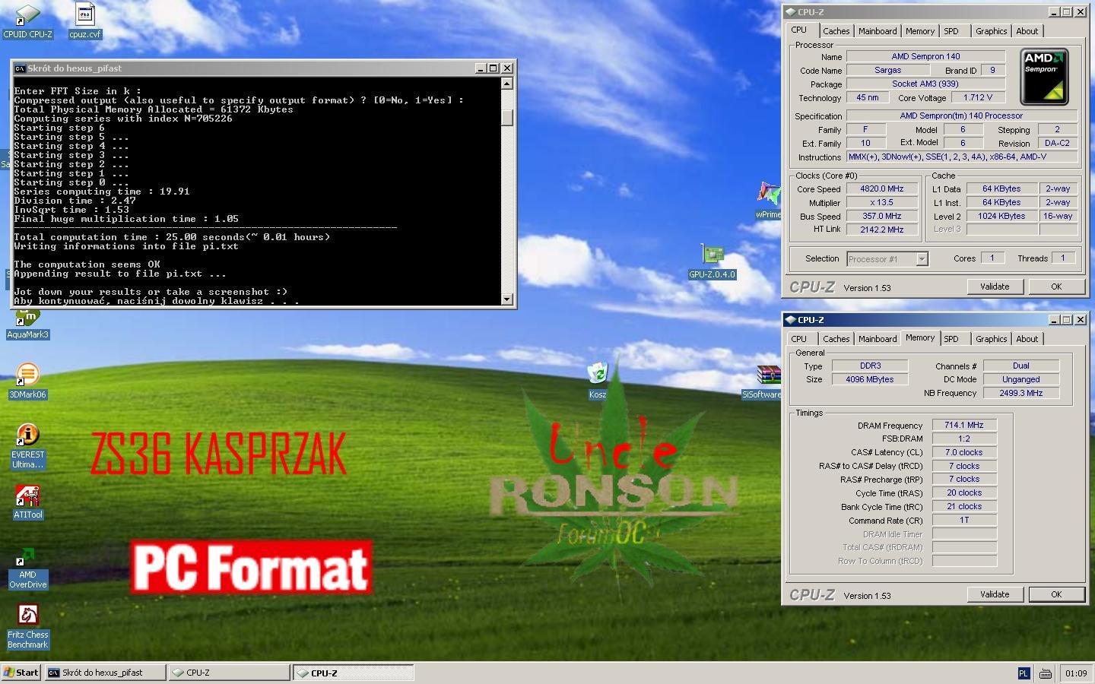Image resolution: width=1095 pixels, height=684 pixels.
Task: Click the Command Rate 1T value
Action: 963,521
